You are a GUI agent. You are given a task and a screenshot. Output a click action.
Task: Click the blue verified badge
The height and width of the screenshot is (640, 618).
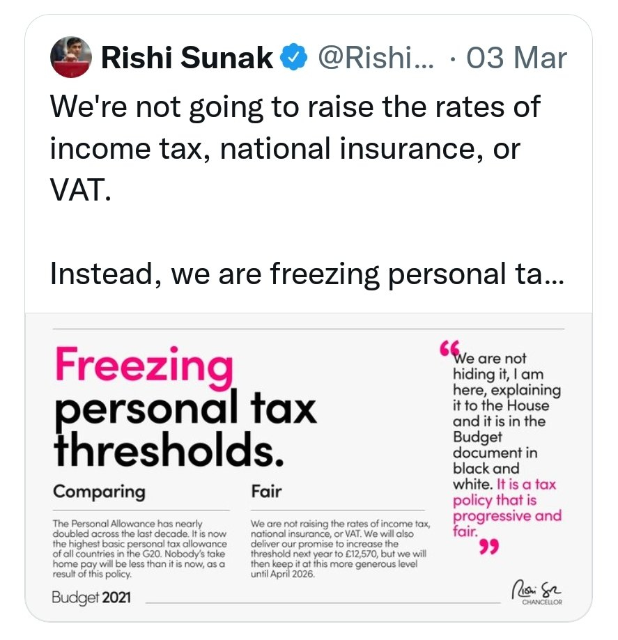pos(293,57)
